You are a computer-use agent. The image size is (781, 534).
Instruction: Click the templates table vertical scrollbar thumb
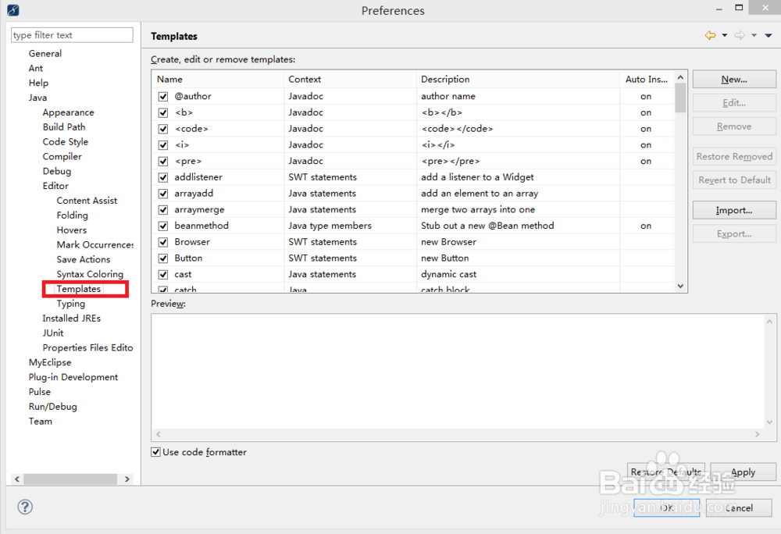point(680,98)
